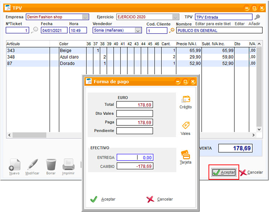
Task: Minimize the Forma de pago dialog
Action: click(178, 81)
